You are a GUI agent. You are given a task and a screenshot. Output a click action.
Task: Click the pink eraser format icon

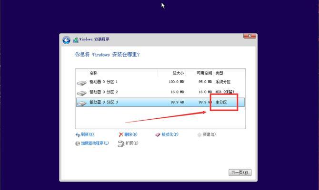[158, 134]
